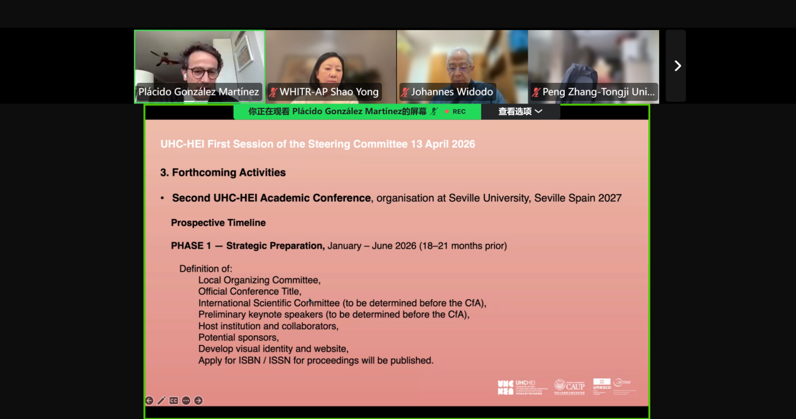
Task: Toggle CC captions on the slide toolbar
Action: click(173, 400)
